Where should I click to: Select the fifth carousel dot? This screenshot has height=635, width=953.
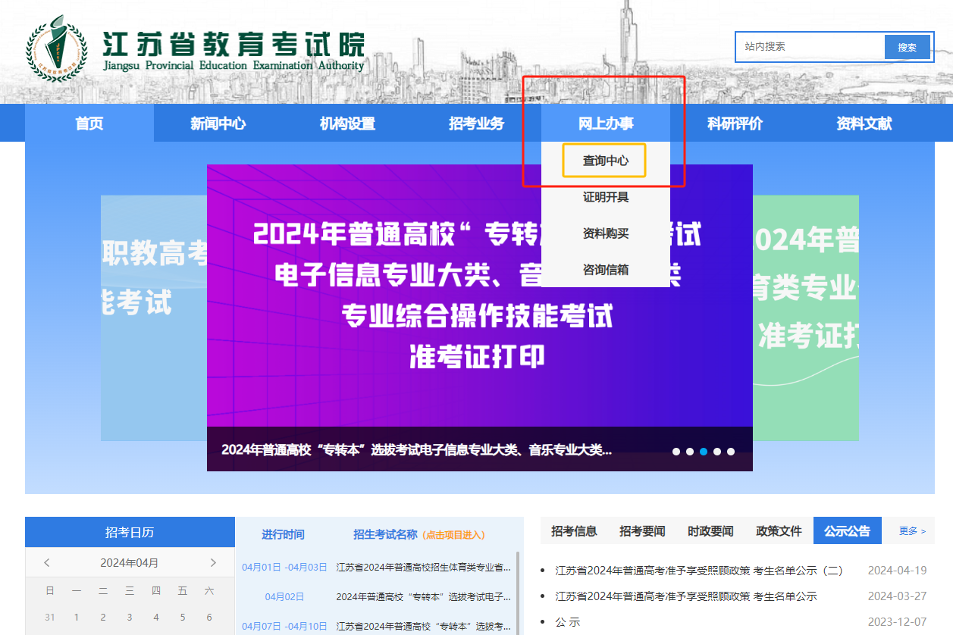(731, 452)
